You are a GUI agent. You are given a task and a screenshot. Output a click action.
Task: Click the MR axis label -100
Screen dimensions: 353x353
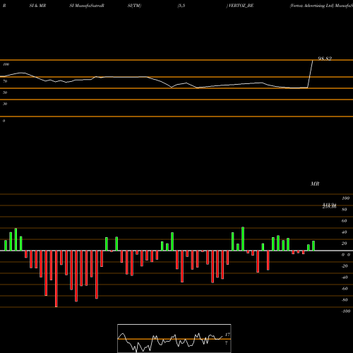click(x=346, y=311)
